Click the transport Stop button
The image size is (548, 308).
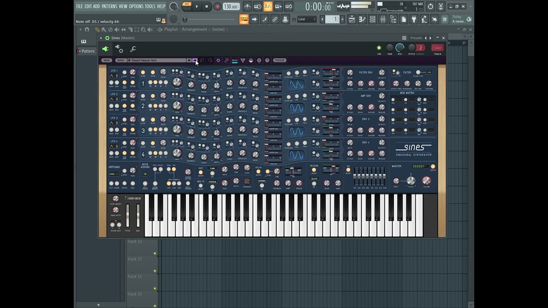click(x=207, y=6)
